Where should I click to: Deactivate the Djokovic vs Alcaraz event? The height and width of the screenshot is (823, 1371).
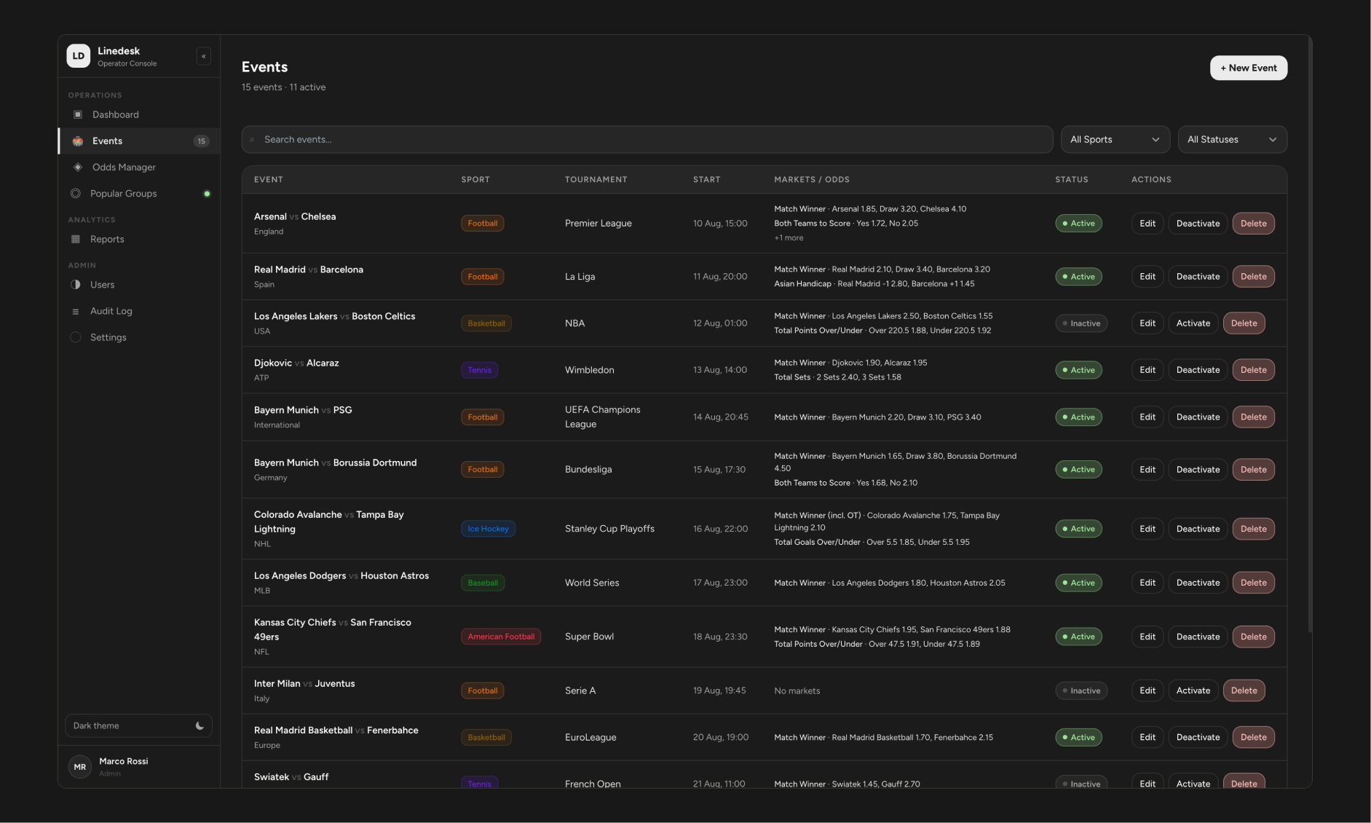[1198, 370]
